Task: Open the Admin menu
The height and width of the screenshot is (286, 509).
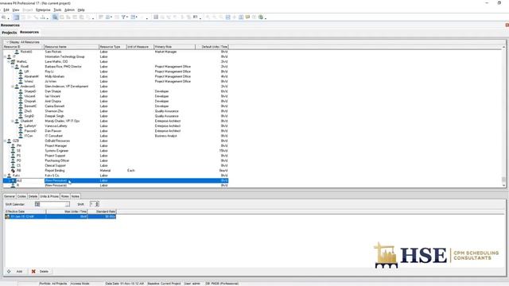Action: pyautogui.click(x=69, y=10)
